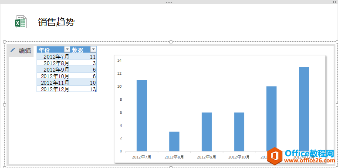Click the 2012年10月 axis label
The height and width of the screenshot is (168, 338).
[239, 157]
